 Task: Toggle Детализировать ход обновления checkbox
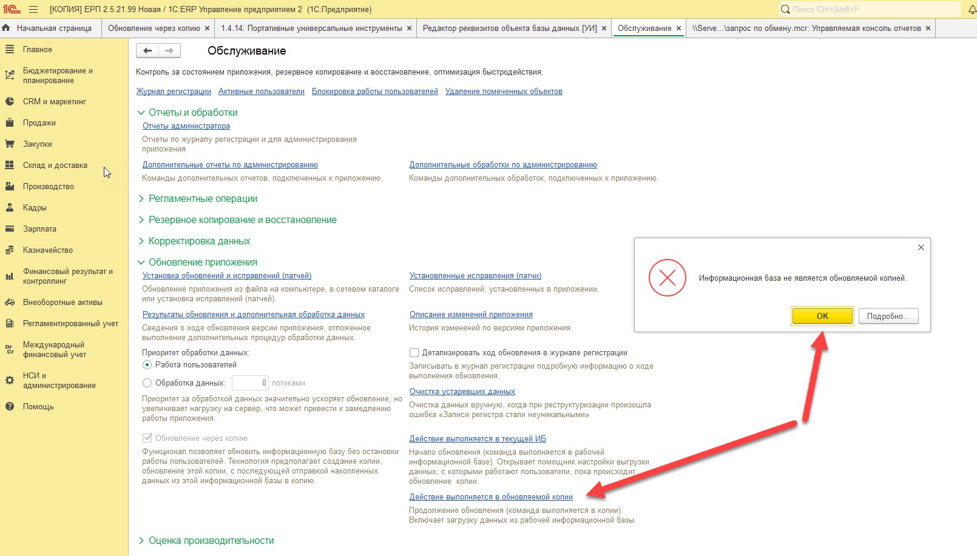[x=414, y=352]
